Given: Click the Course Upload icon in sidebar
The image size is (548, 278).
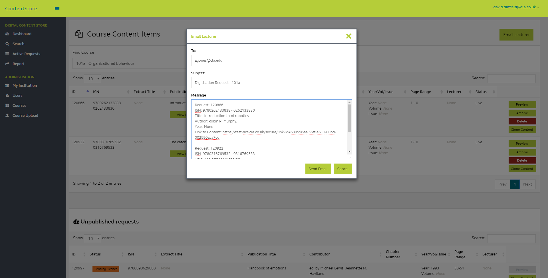Looking at the screenshot, I should coord(7,116).
